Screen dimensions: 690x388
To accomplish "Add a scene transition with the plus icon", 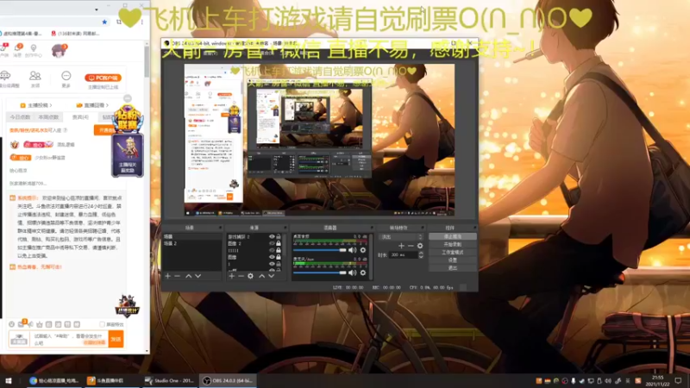I will click(401, 246).
